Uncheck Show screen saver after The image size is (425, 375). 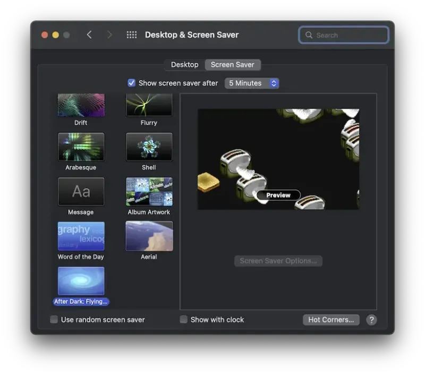pos(131,83)
